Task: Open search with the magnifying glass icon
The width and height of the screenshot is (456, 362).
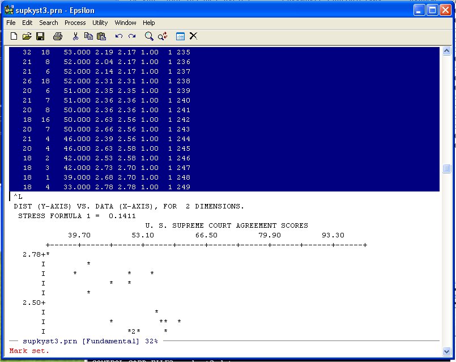Action: pos(149,36)
